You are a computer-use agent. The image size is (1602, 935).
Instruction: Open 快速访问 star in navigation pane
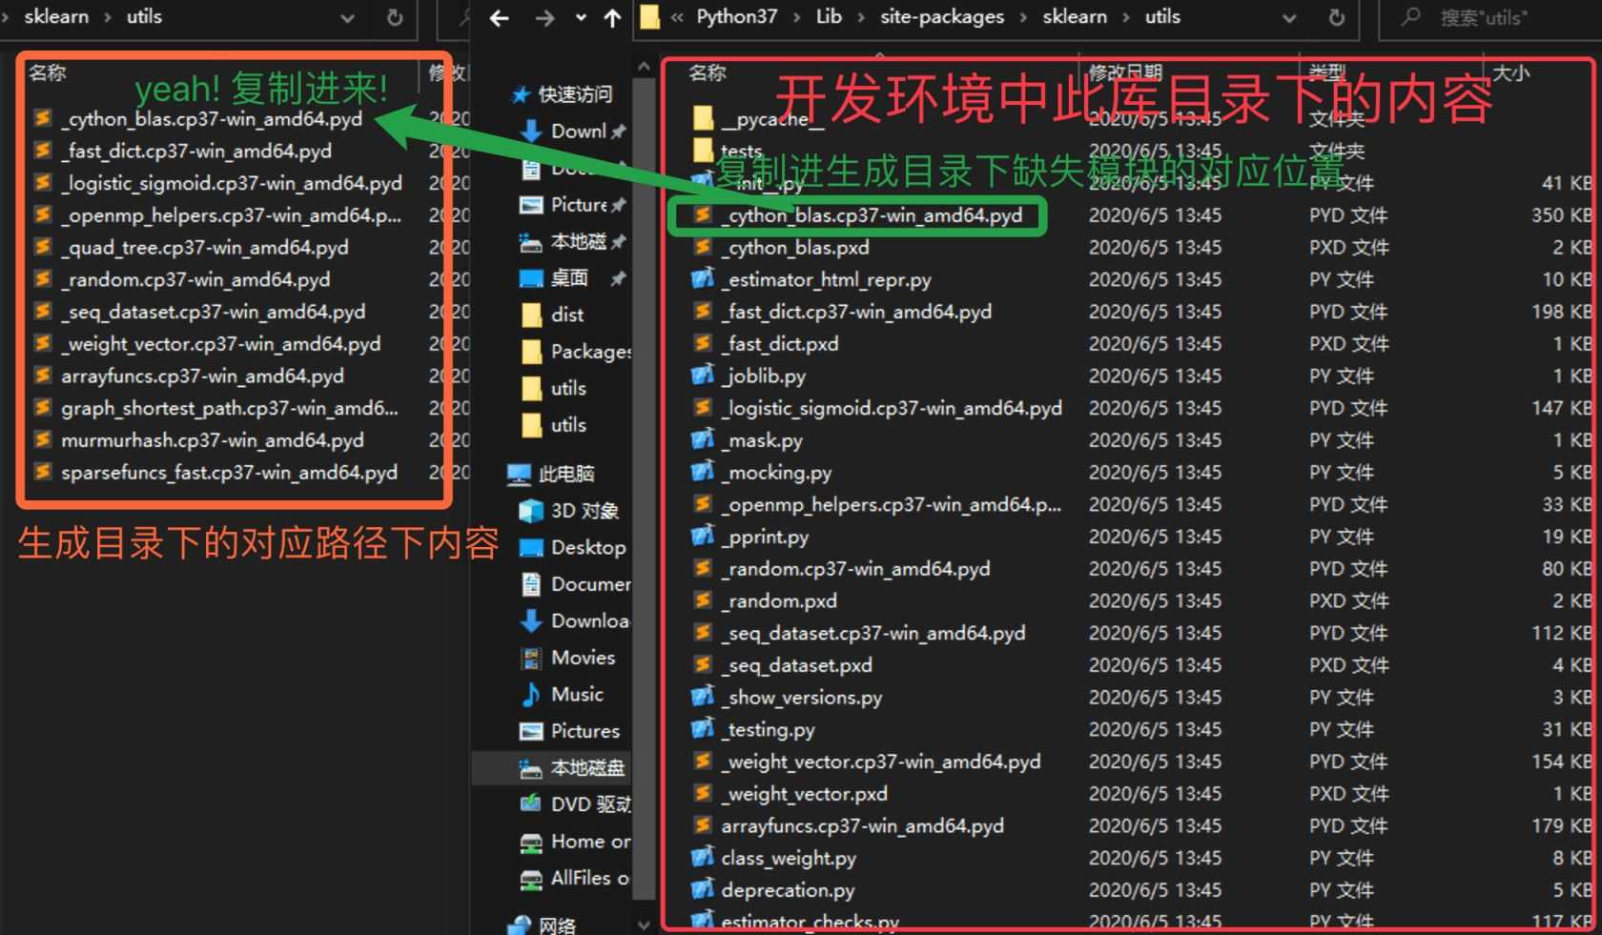(521, 93)
